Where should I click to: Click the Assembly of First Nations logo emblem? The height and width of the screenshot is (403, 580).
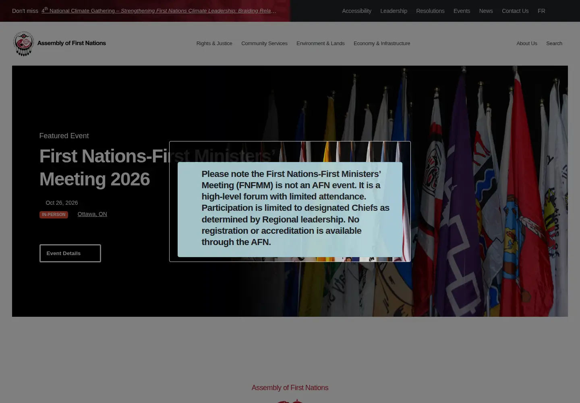point(23,44)
